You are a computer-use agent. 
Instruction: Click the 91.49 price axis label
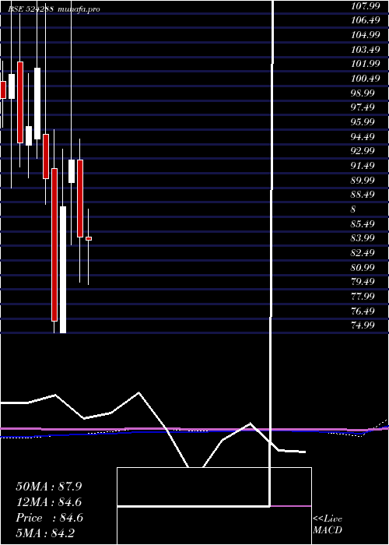tap(363, 165)
